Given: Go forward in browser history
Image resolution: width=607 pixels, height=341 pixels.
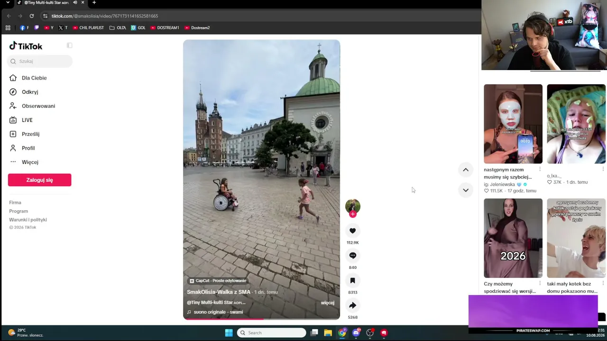Looking at the screenshot, I should pyautogui.click(x=20, y=16).
